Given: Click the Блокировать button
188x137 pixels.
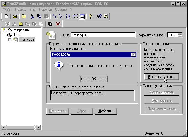Looking at the screenshot, I should pos(162,100).
